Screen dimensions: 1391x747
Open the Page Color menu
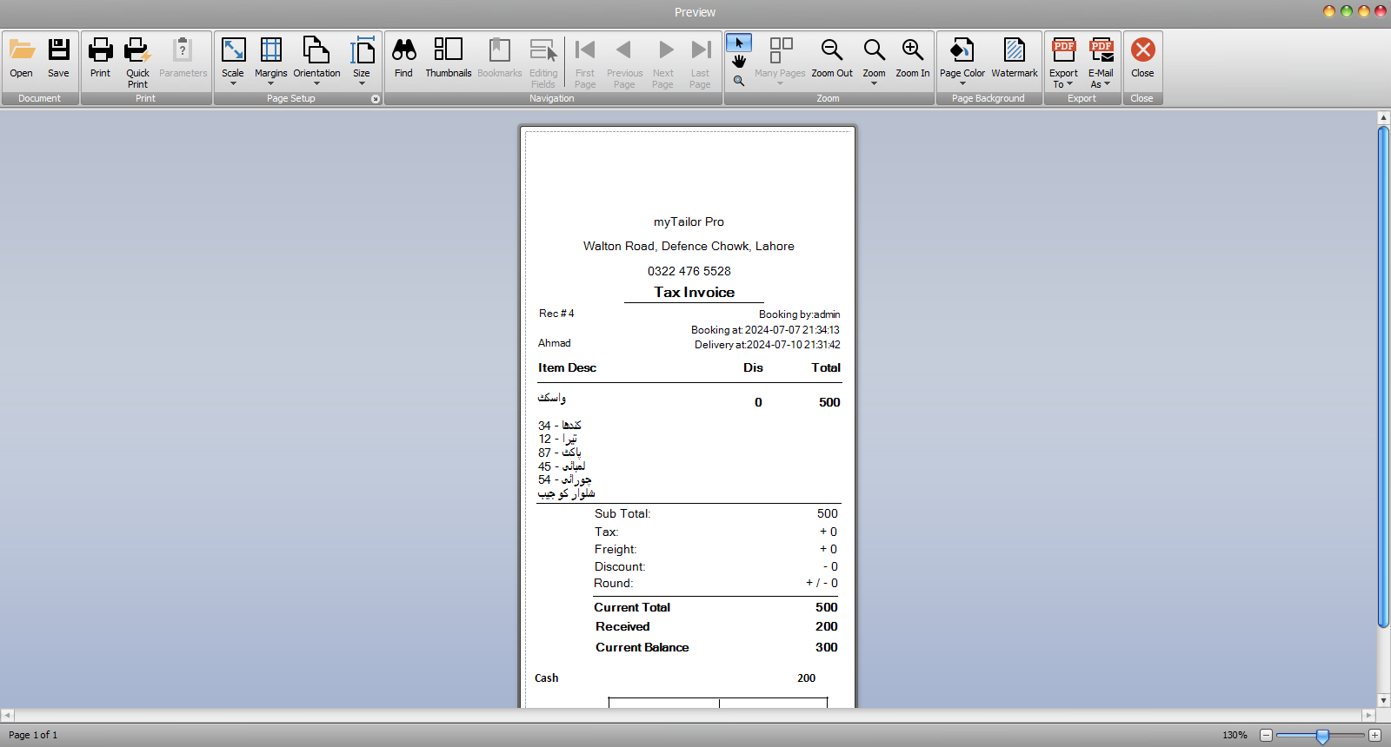(x=962, y=63)
